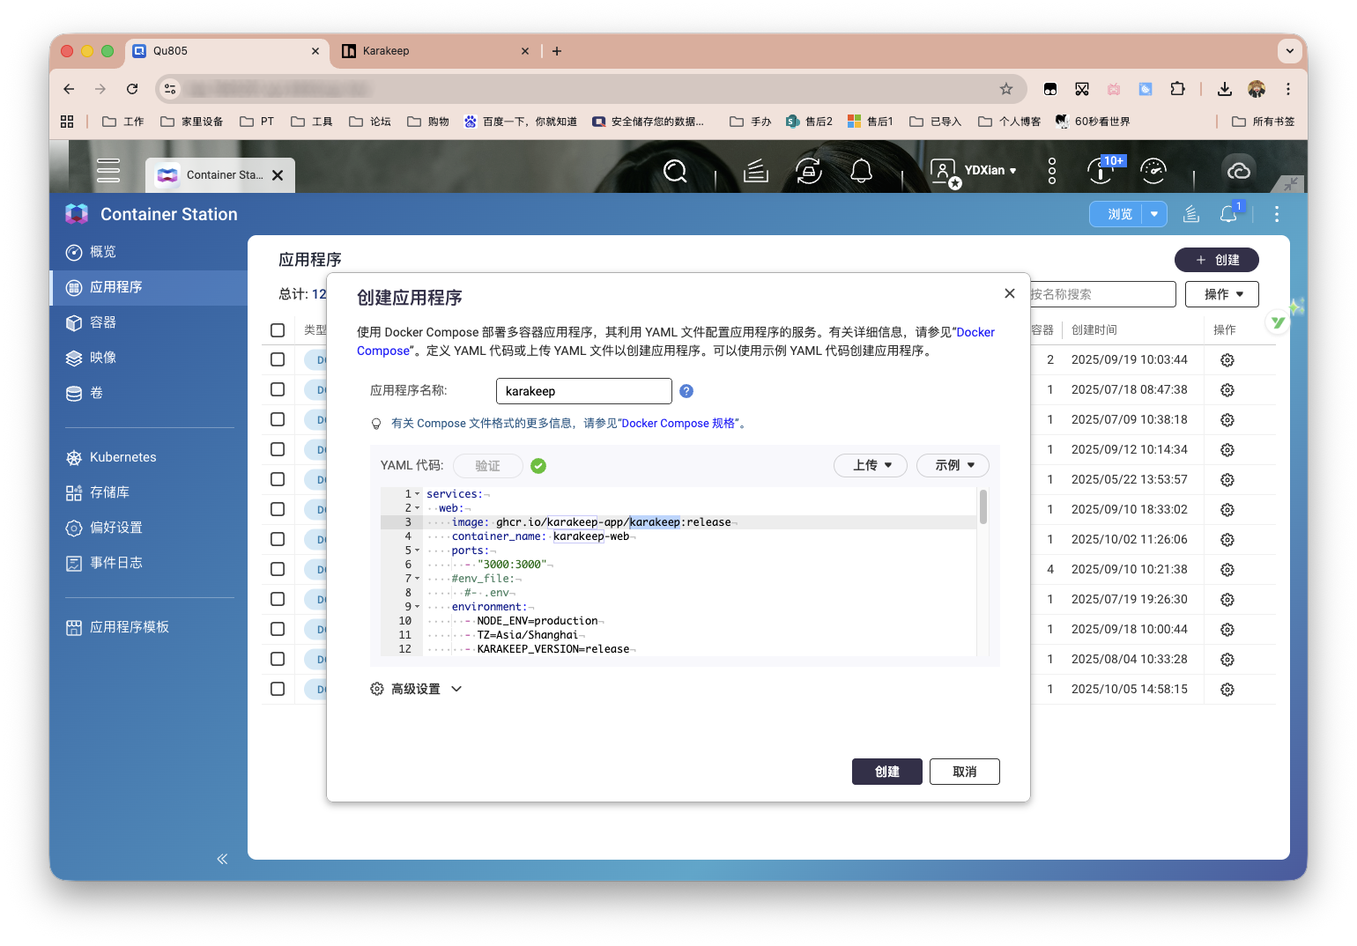Open the QTS notifications bell
The image size is (1357, 946).
point(861,171)
